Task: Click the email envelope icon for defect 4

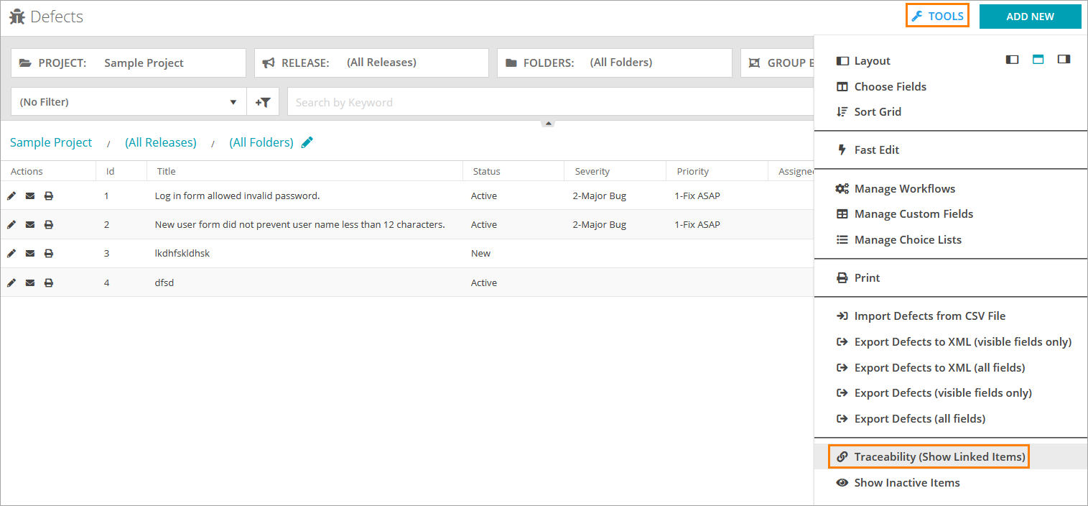Action: [x=30, y=282]
